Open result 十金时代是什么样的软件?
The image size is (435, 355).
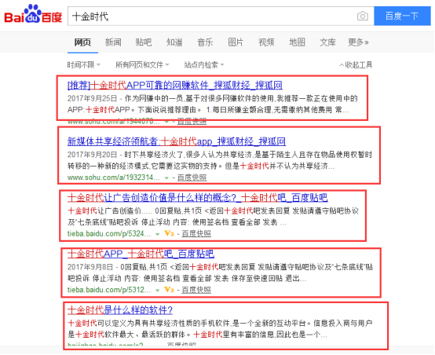tap(120, 309)
